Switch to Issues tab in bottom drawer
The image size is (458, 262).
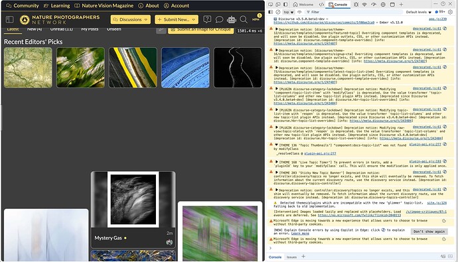click(291, 257)
